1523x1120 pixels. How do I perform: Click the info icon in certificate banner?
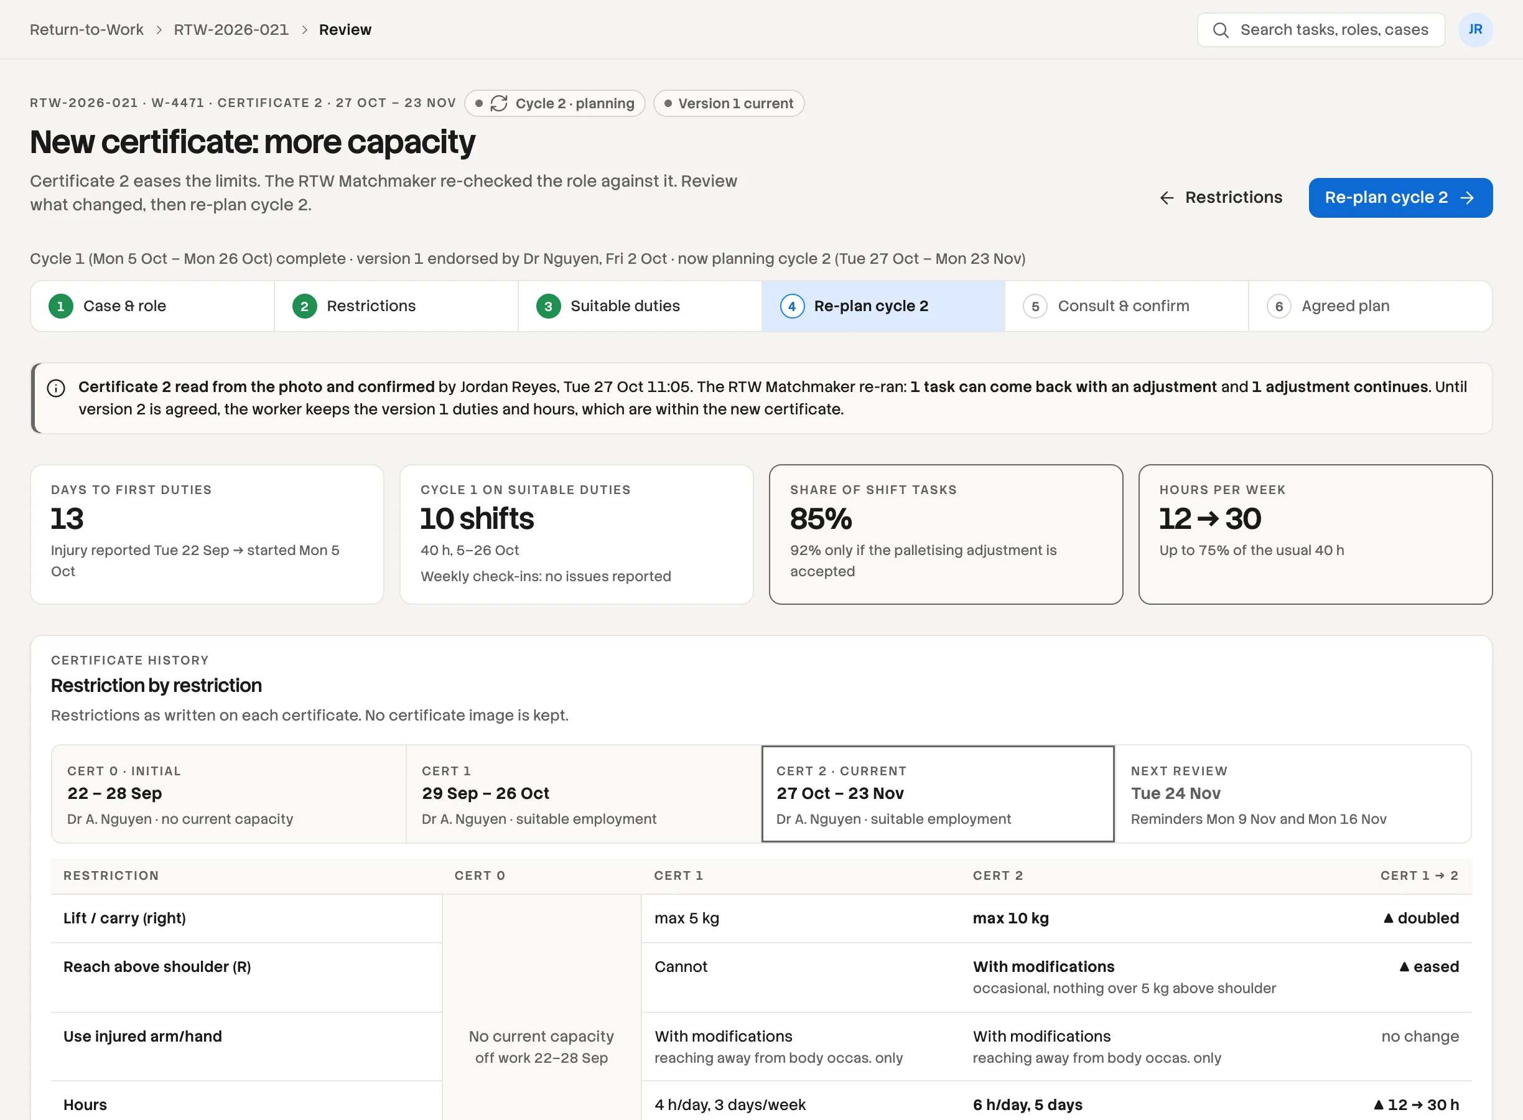click(x=56, y=388)
